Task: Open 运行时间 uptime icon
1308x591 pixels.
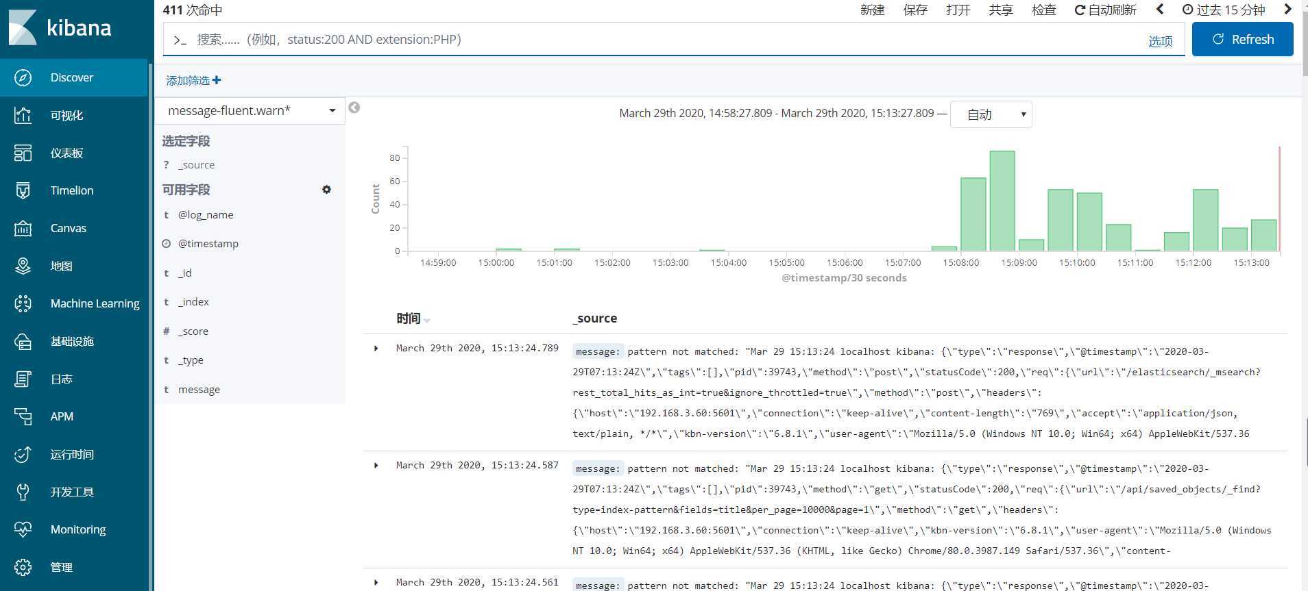Action: tap(23, 454)
